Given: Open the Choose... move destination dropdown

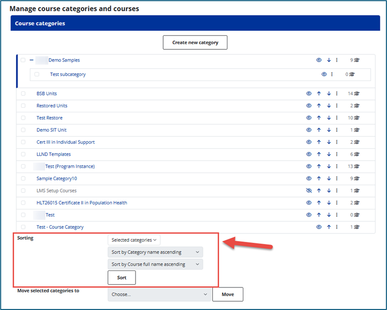Looking at the screenshot, I should click(159, 295).
